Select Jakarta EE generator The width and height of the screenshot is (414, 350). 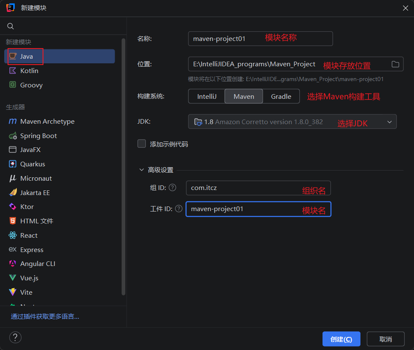59,193
